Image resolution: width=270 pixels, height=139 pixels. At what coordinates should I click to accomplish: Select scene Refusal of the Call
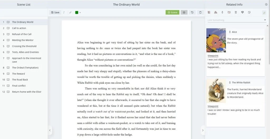pyautogui.click(x=24, y=34)
